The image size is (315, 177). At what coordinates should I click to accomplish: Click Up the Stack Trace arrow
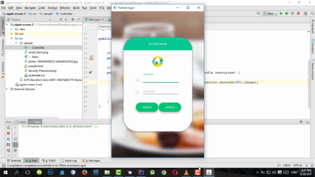tap(15, 127)
